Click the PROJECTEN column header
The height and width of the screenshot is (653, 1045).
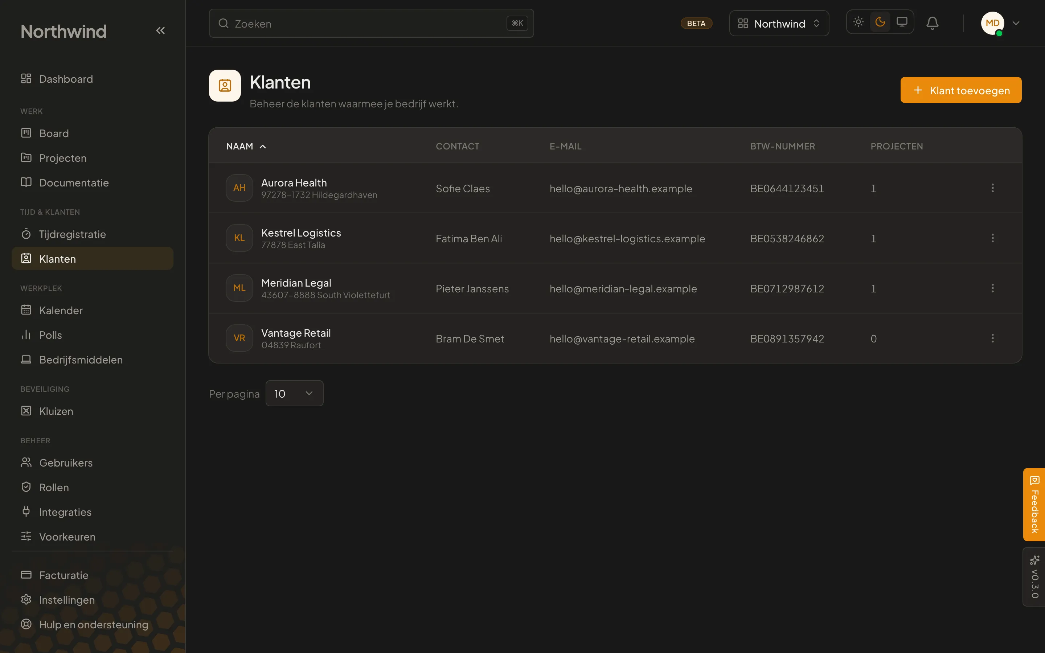pos(897,147)
